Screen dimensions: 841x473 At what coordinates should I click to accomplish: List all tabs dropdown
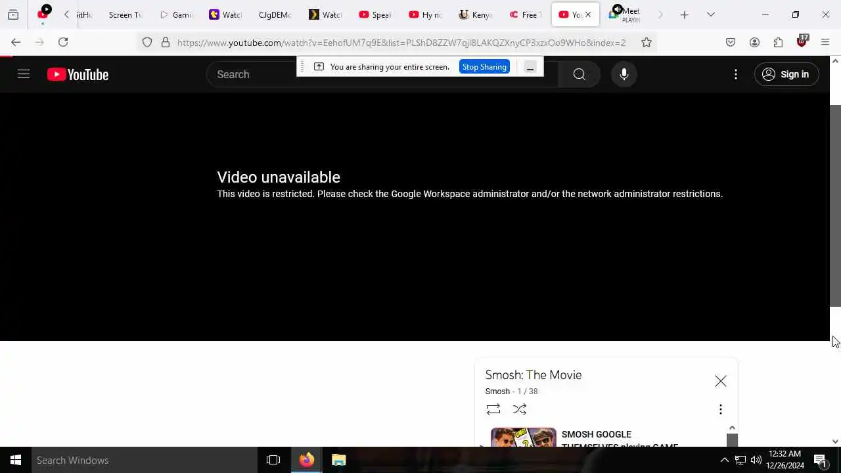(710, 14)
